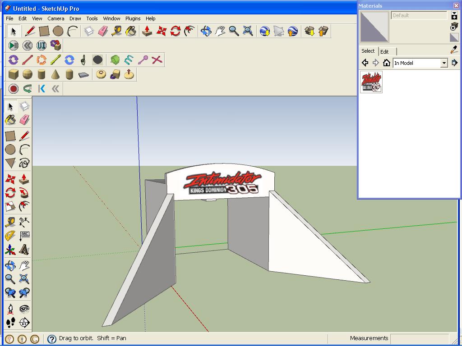462x346 pixels.
Task: Click the Place Model globe with orange arrow
Action: [292, 31]
